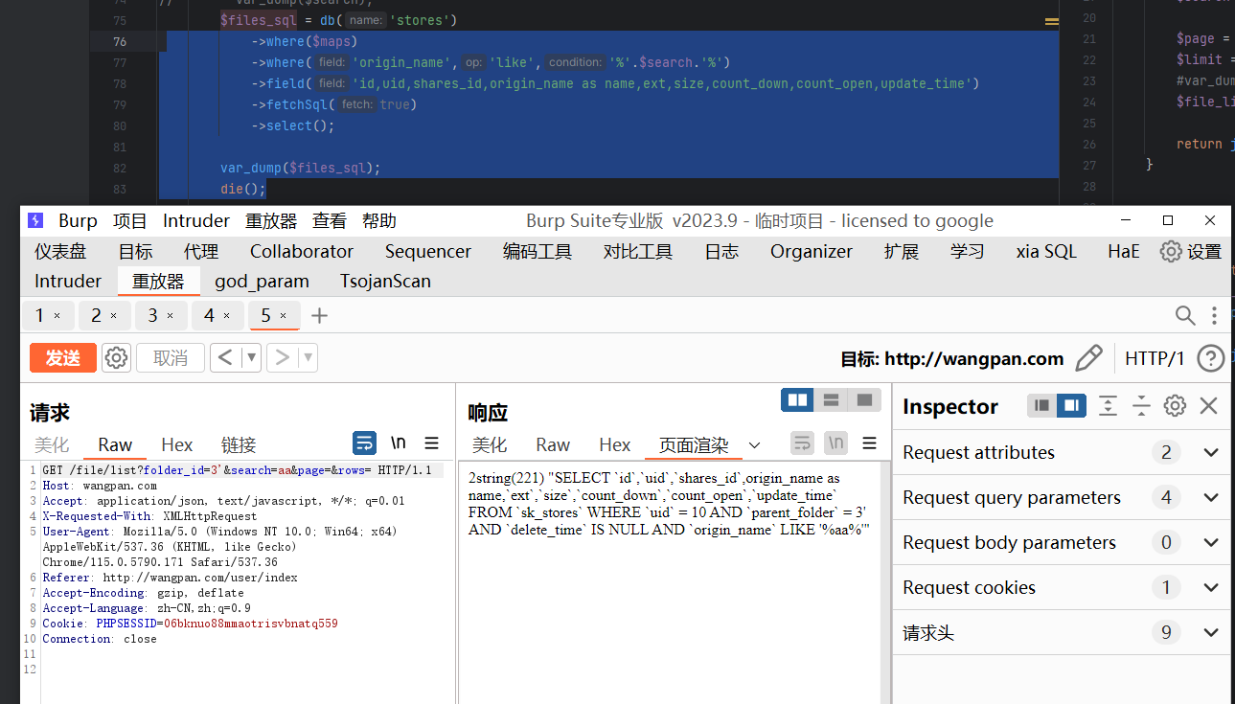Image resolution: width=1235 pixels, height=704 pixels.
Task: Collapse all Inspector sections icon
Action: tap(1141, 406)
